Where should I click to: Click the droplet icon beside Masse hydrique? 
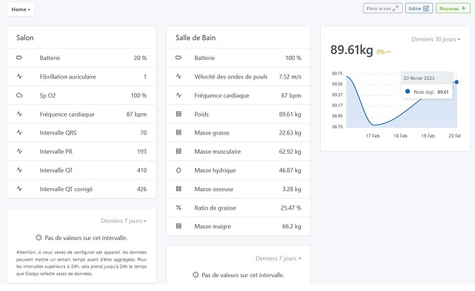tap(179, 170)
